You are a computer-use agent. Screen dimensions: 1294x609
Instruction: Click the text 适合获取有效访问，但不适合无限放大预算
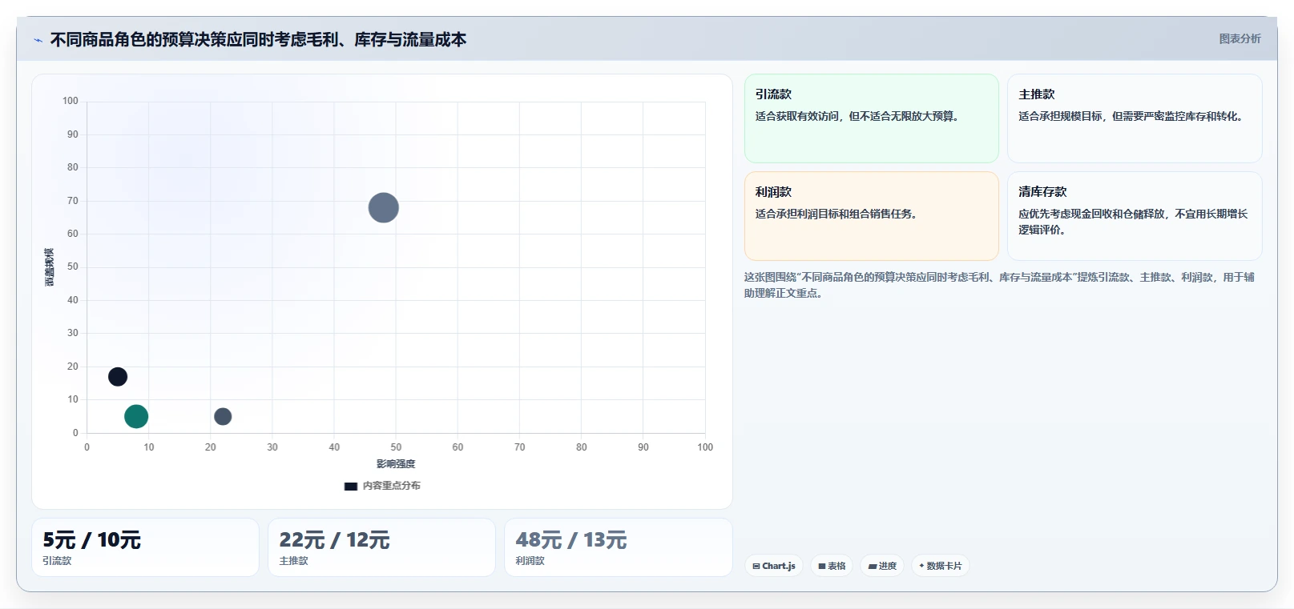857,116
